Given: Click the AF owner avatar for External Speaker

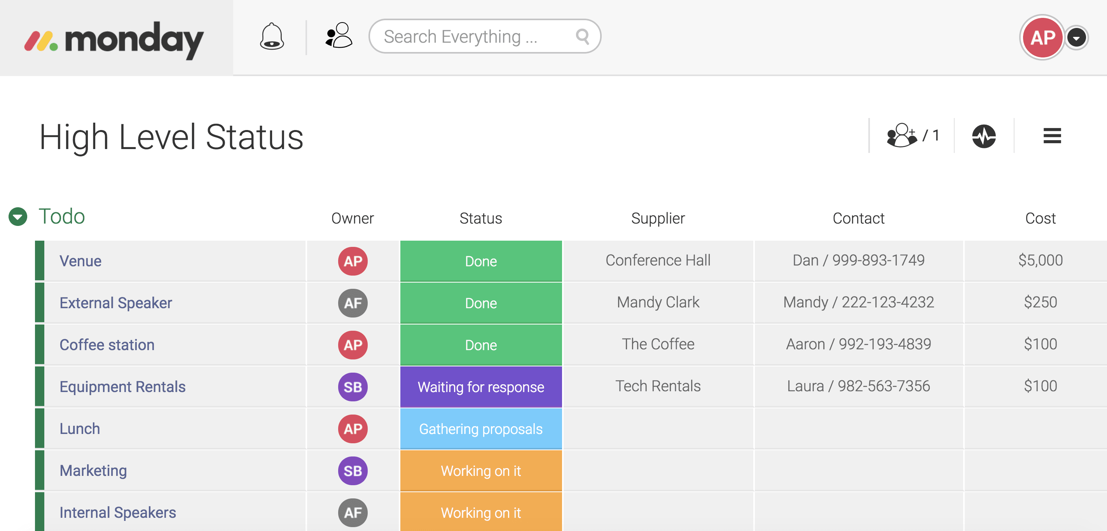Looking at the screenshot, I should click(x=353, y=303).
